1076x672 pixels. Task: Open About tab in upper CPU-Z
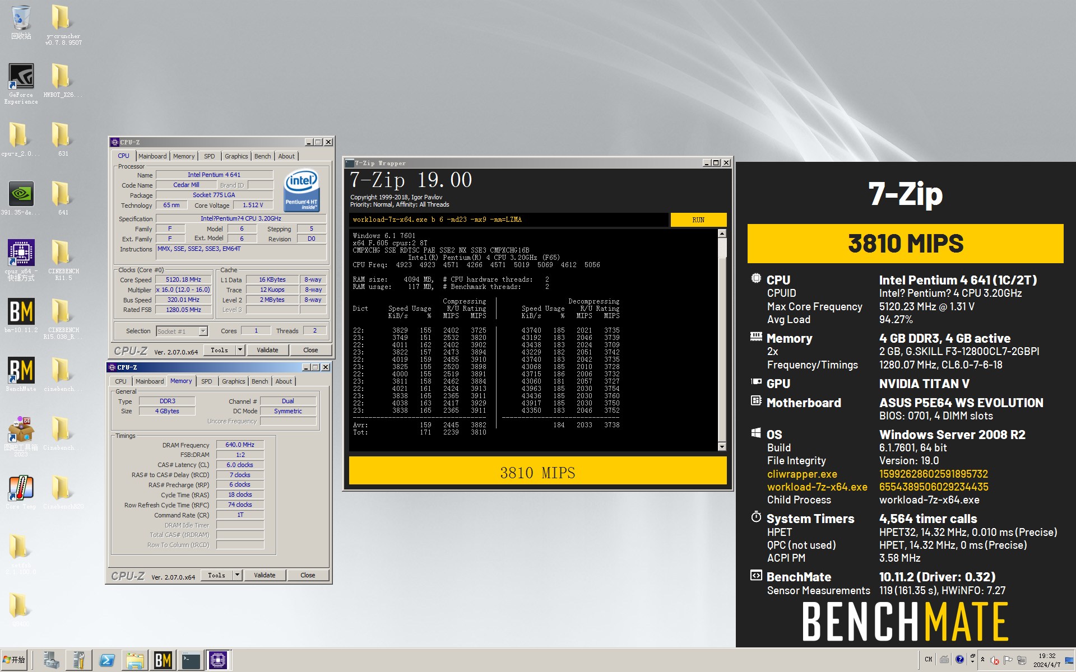(286, 156)
